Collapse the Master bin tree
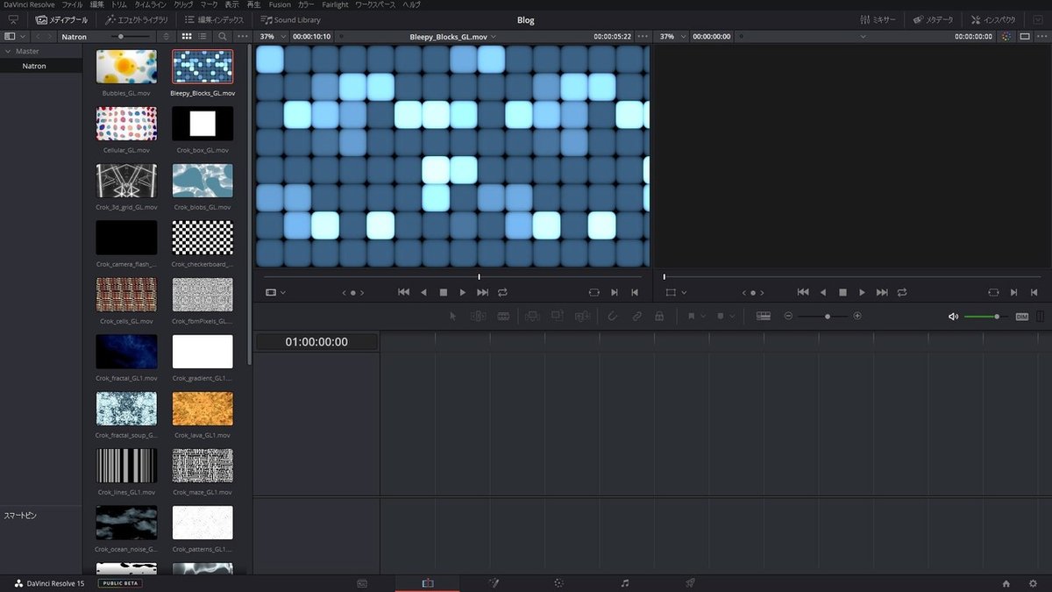 8,52
